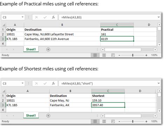Expand formula bar showing =Miles(A3,B3,"short")
The image size is (166, 129).
click(159, 83)
